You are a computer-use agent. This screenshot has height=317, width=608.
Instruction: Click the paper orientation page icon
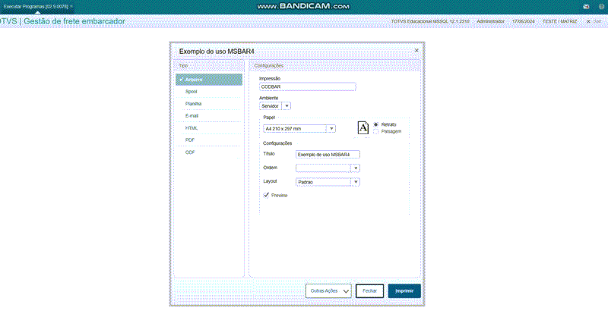click(x=363, y=127)
